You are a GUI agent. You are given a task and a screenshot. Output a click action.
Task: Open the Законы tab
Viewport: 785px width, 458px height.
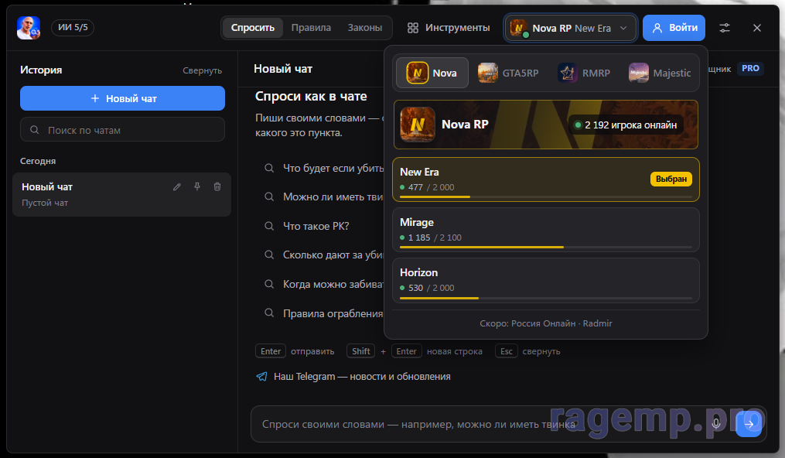coord(365,28)
